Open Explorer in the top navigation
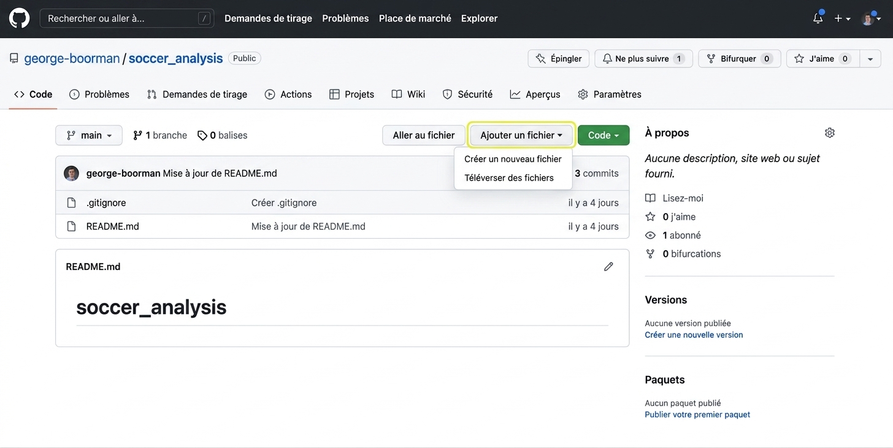The height and width of the screenshot is (448, 893). [479, 18]
